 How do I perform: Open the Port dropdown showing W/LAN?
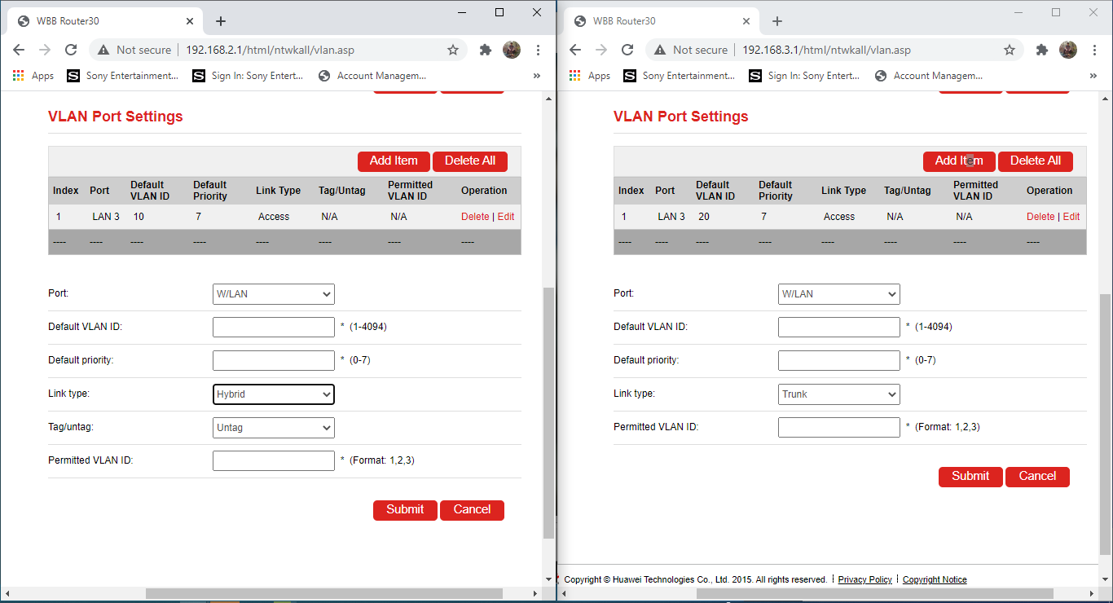[x=274, y=294]
